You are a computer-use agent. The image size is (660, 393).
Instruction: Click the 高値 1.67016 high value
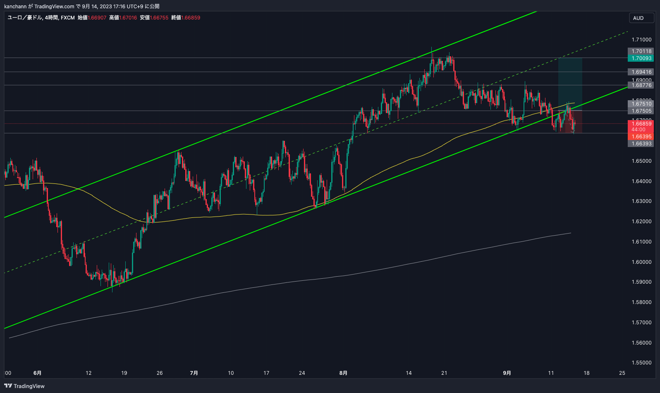point(123,18)
